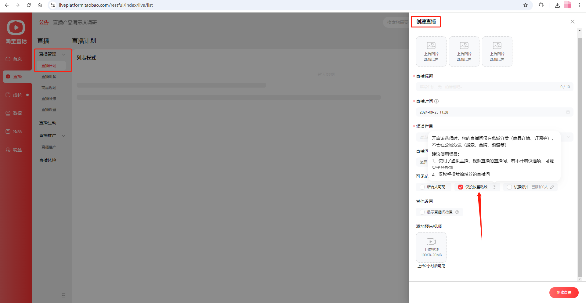Upload a preview video in 上传视频 box
The height and width of the screenshot is (303, 586).
pos(431,247)
